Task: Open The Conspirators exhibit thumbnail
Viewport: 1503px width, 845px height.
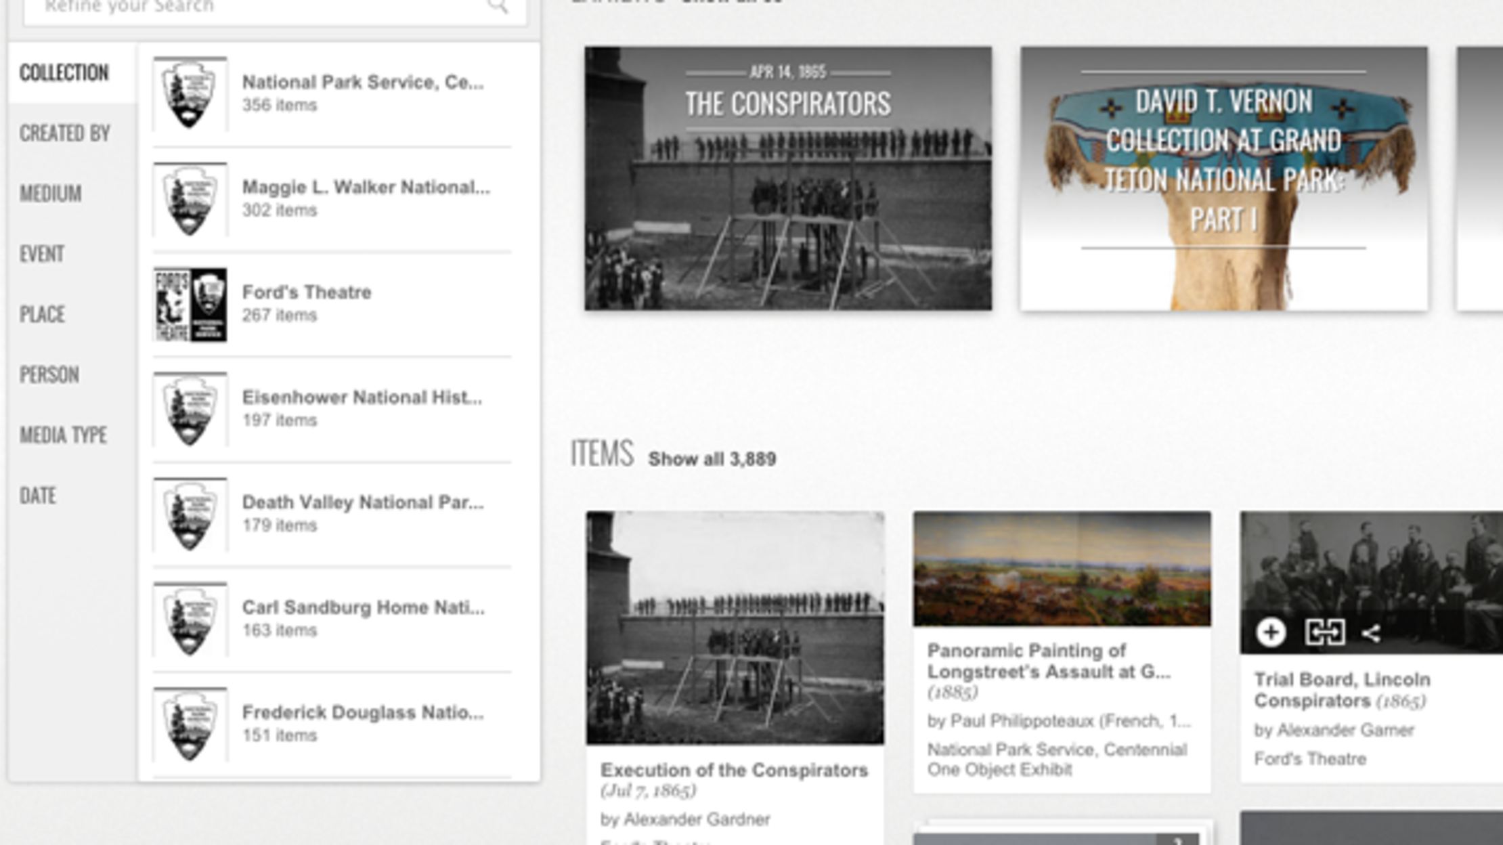Action: 788,179
